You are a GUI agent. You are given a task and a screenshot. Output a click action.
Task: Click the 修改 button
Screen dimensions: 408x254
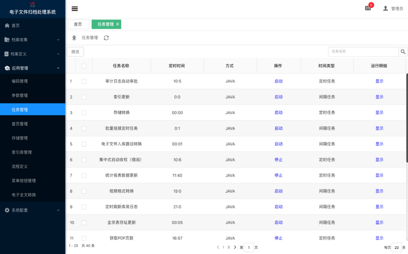pos(75,51)
